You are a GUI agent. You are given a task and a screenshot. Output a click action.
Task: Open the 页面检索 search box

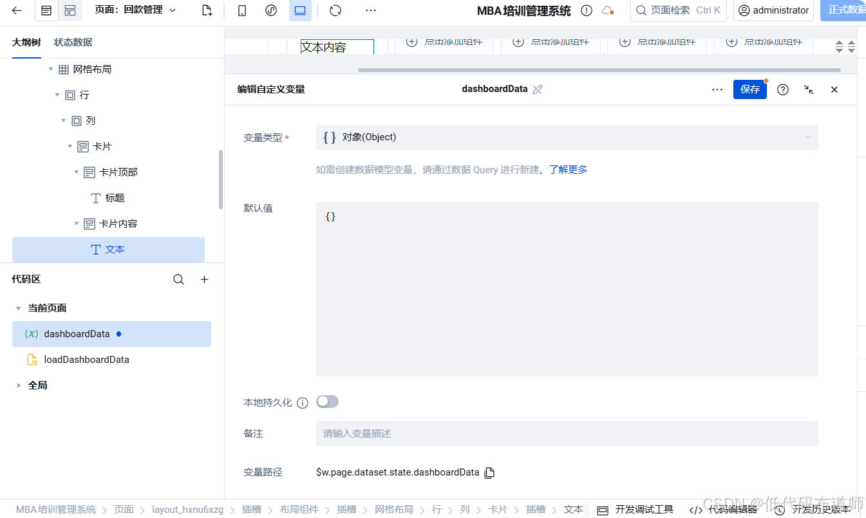coord(679,10)
